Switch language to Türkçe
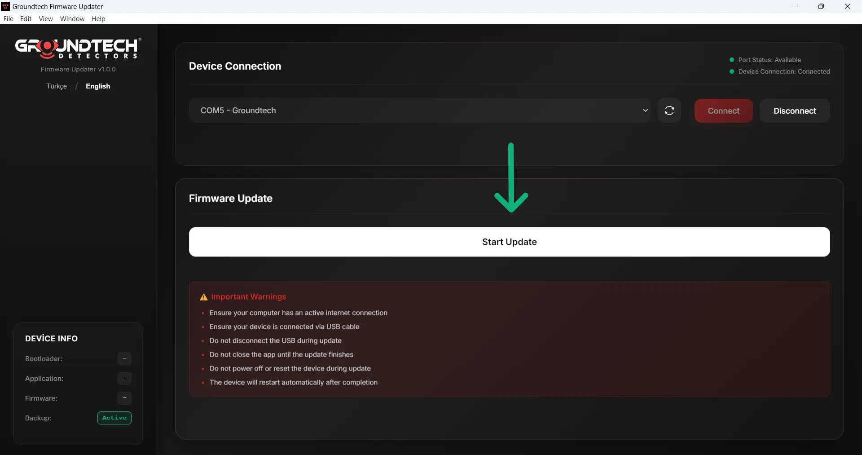Viewport: 862px width, 455px height. pyautogui.click(x=57, y=86)
